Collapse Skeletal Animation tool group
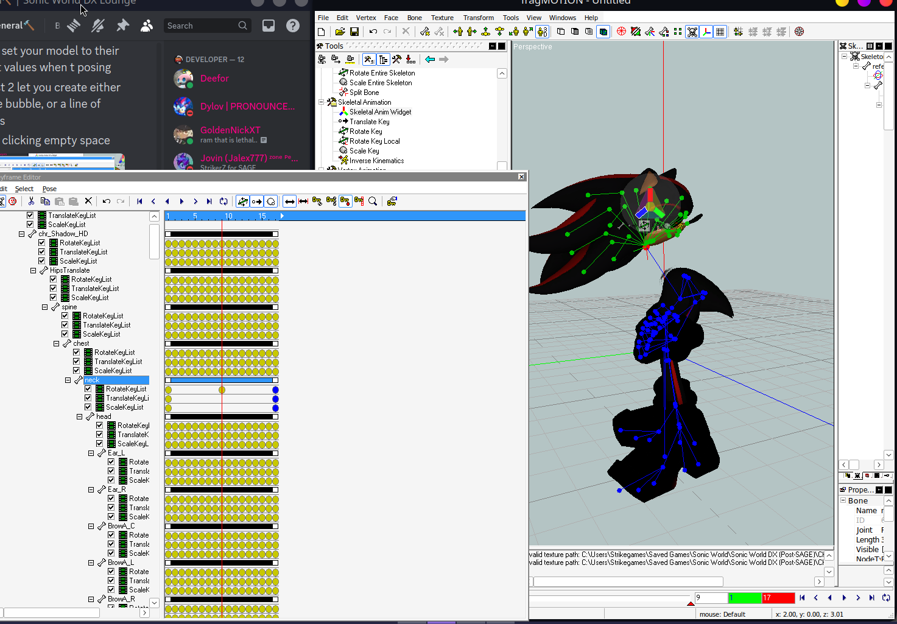The height and width of the screenshot is (624, 897). [322, 102]
